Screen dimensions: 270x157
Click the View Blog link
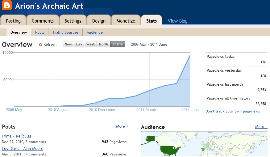coord(178,21)
